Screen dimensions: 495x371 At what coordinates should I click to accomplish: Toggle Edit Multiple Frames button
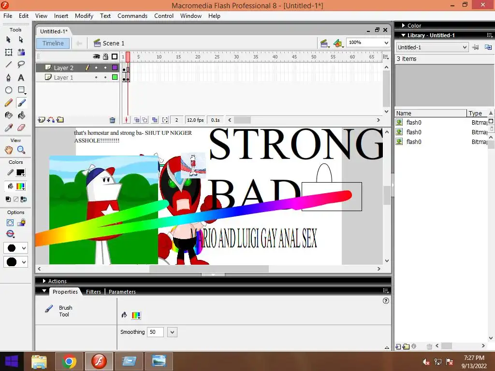(155, 120)
